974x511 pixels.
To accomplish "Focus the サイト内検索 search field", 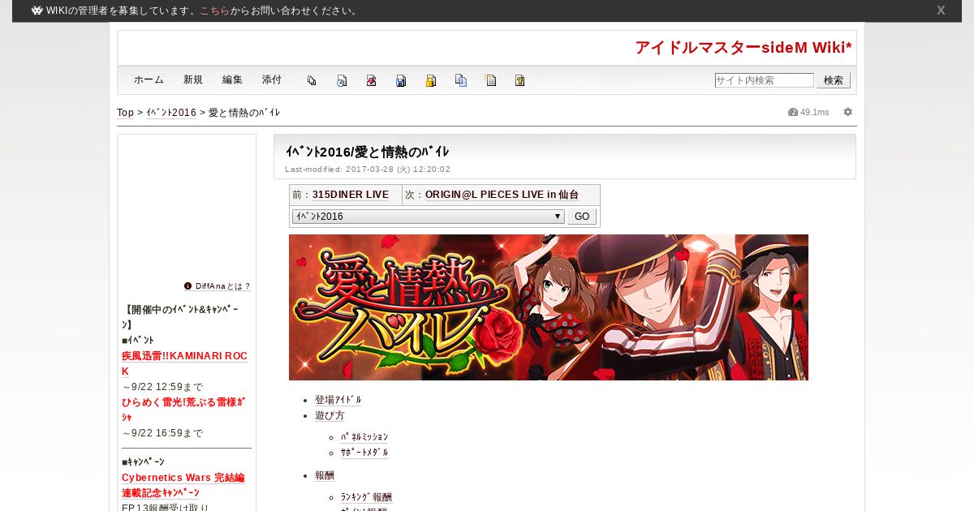I will pyautogui.click(x=764, y=80).
